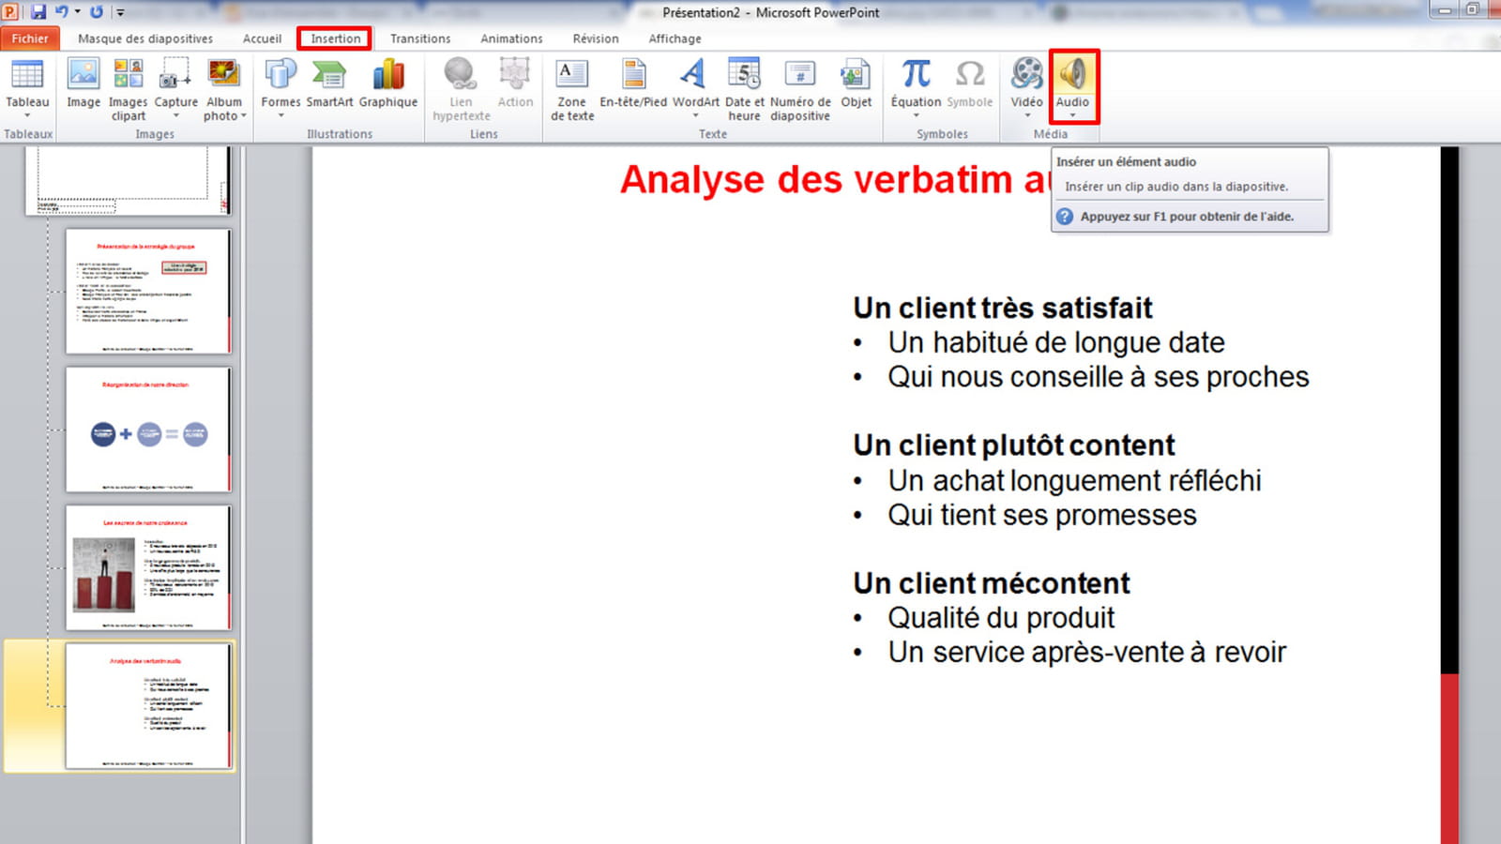Select the Analyse des verbatim slide thumbnail

[147, 706]
